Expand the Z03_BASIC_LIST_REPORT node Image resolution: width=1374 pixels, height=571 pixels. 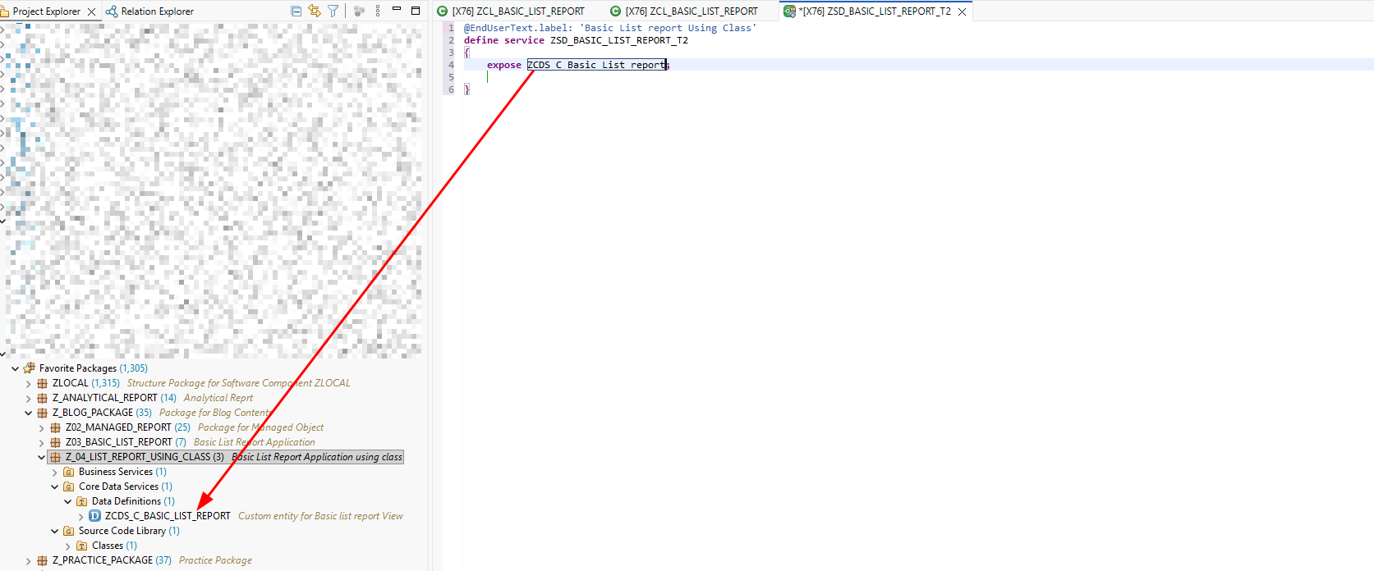pyautogui.click(x=41, y=442)
